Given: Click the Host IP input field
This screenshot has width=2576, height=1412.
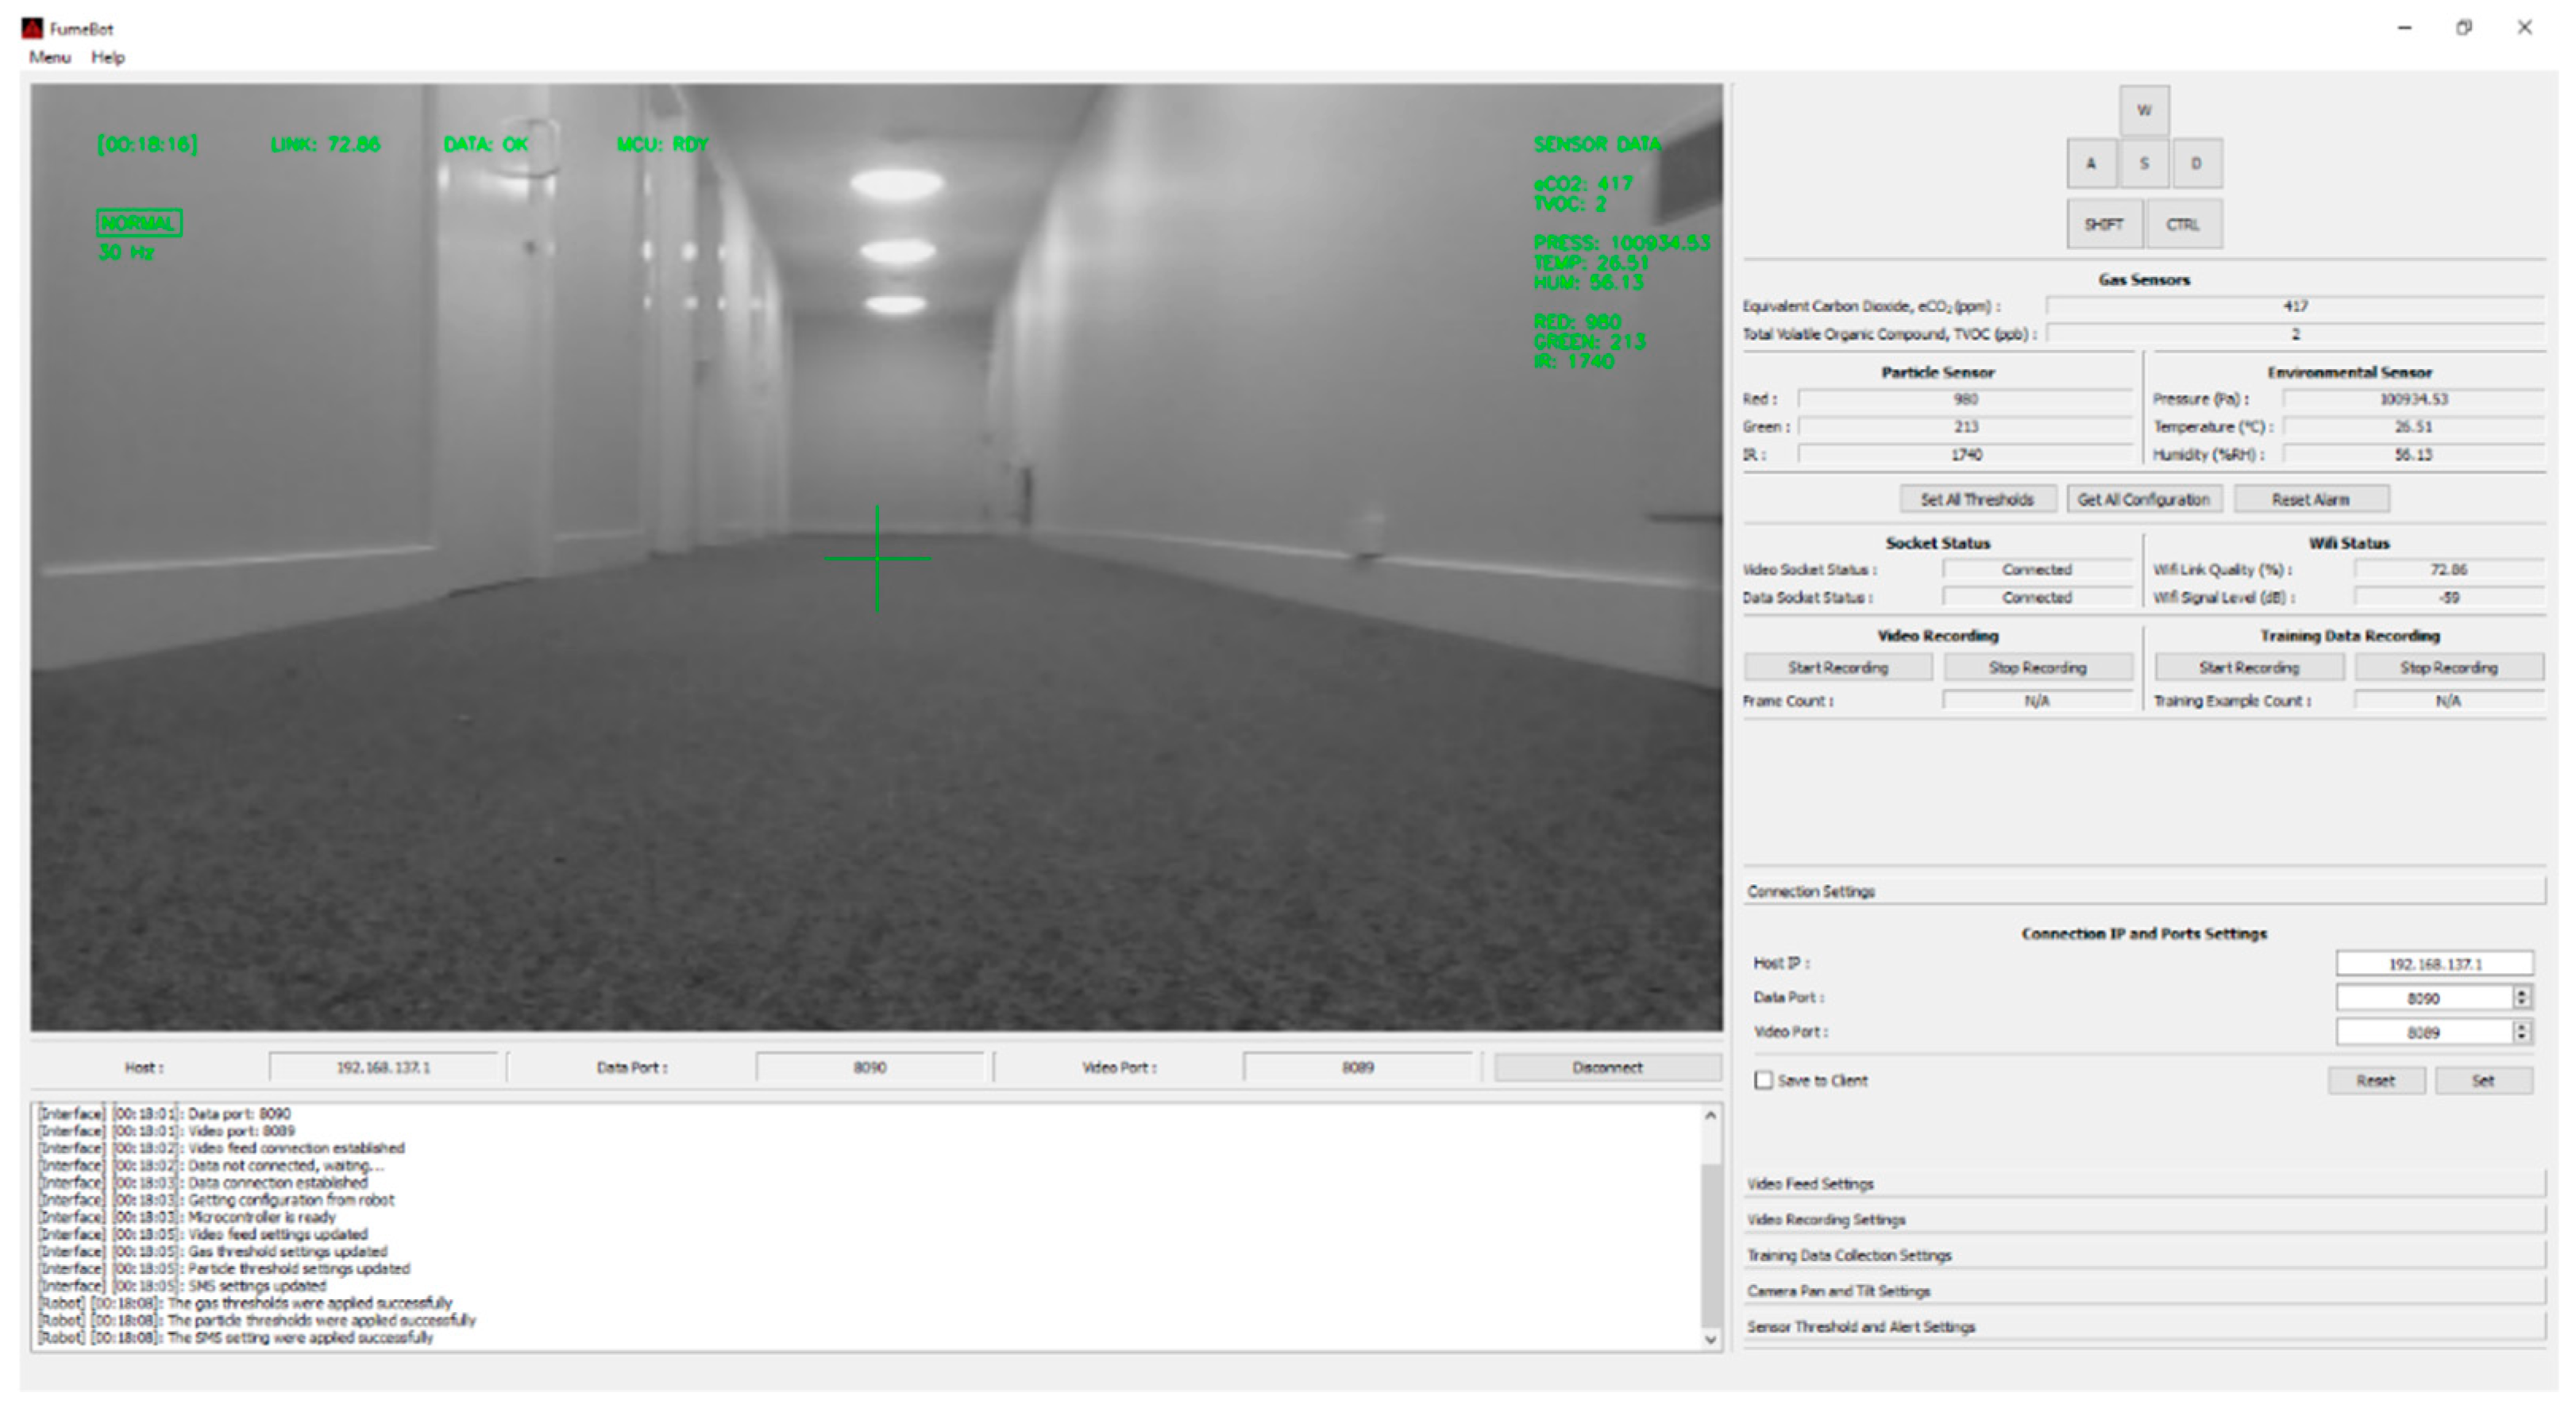Looking at the screenshot, I should tap(2433, 964).
